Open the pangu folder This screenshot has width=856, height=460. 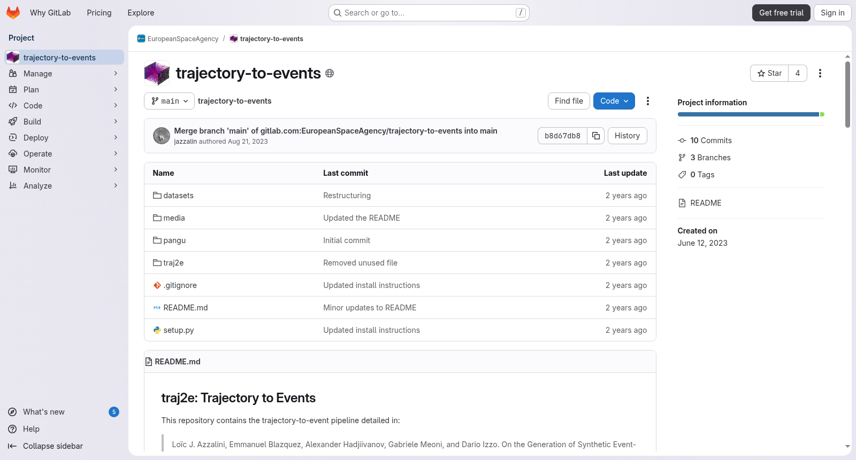tap(174, 240)
